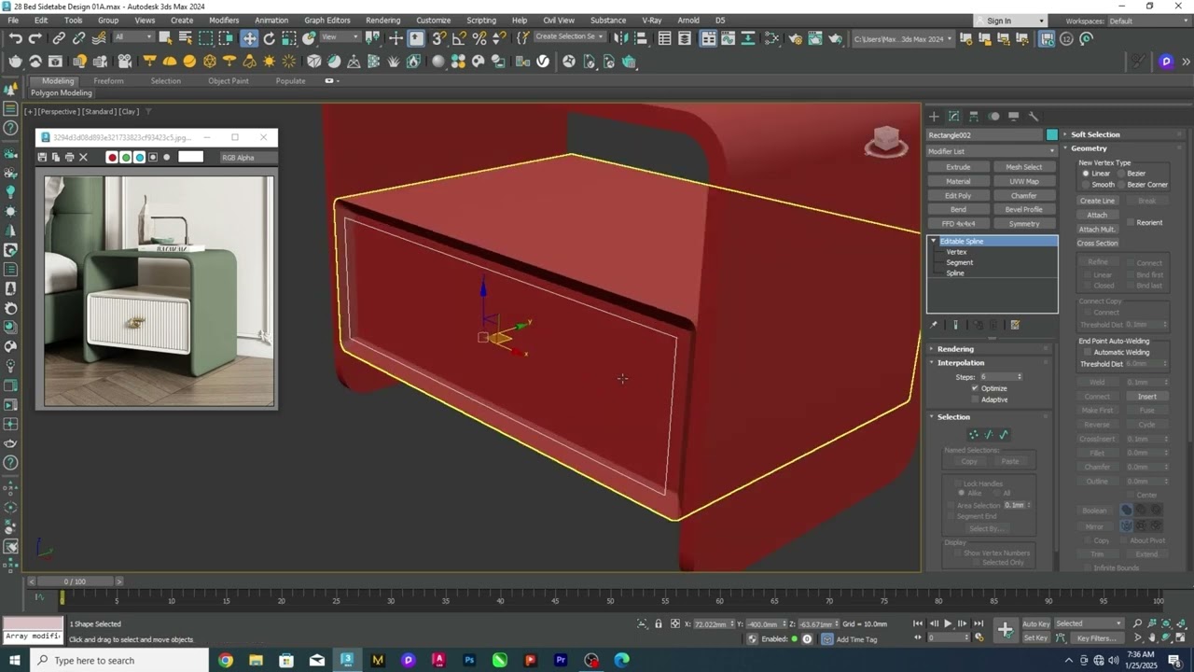
Task: Open the Rendering menu
Action: (x=382, y=20)
